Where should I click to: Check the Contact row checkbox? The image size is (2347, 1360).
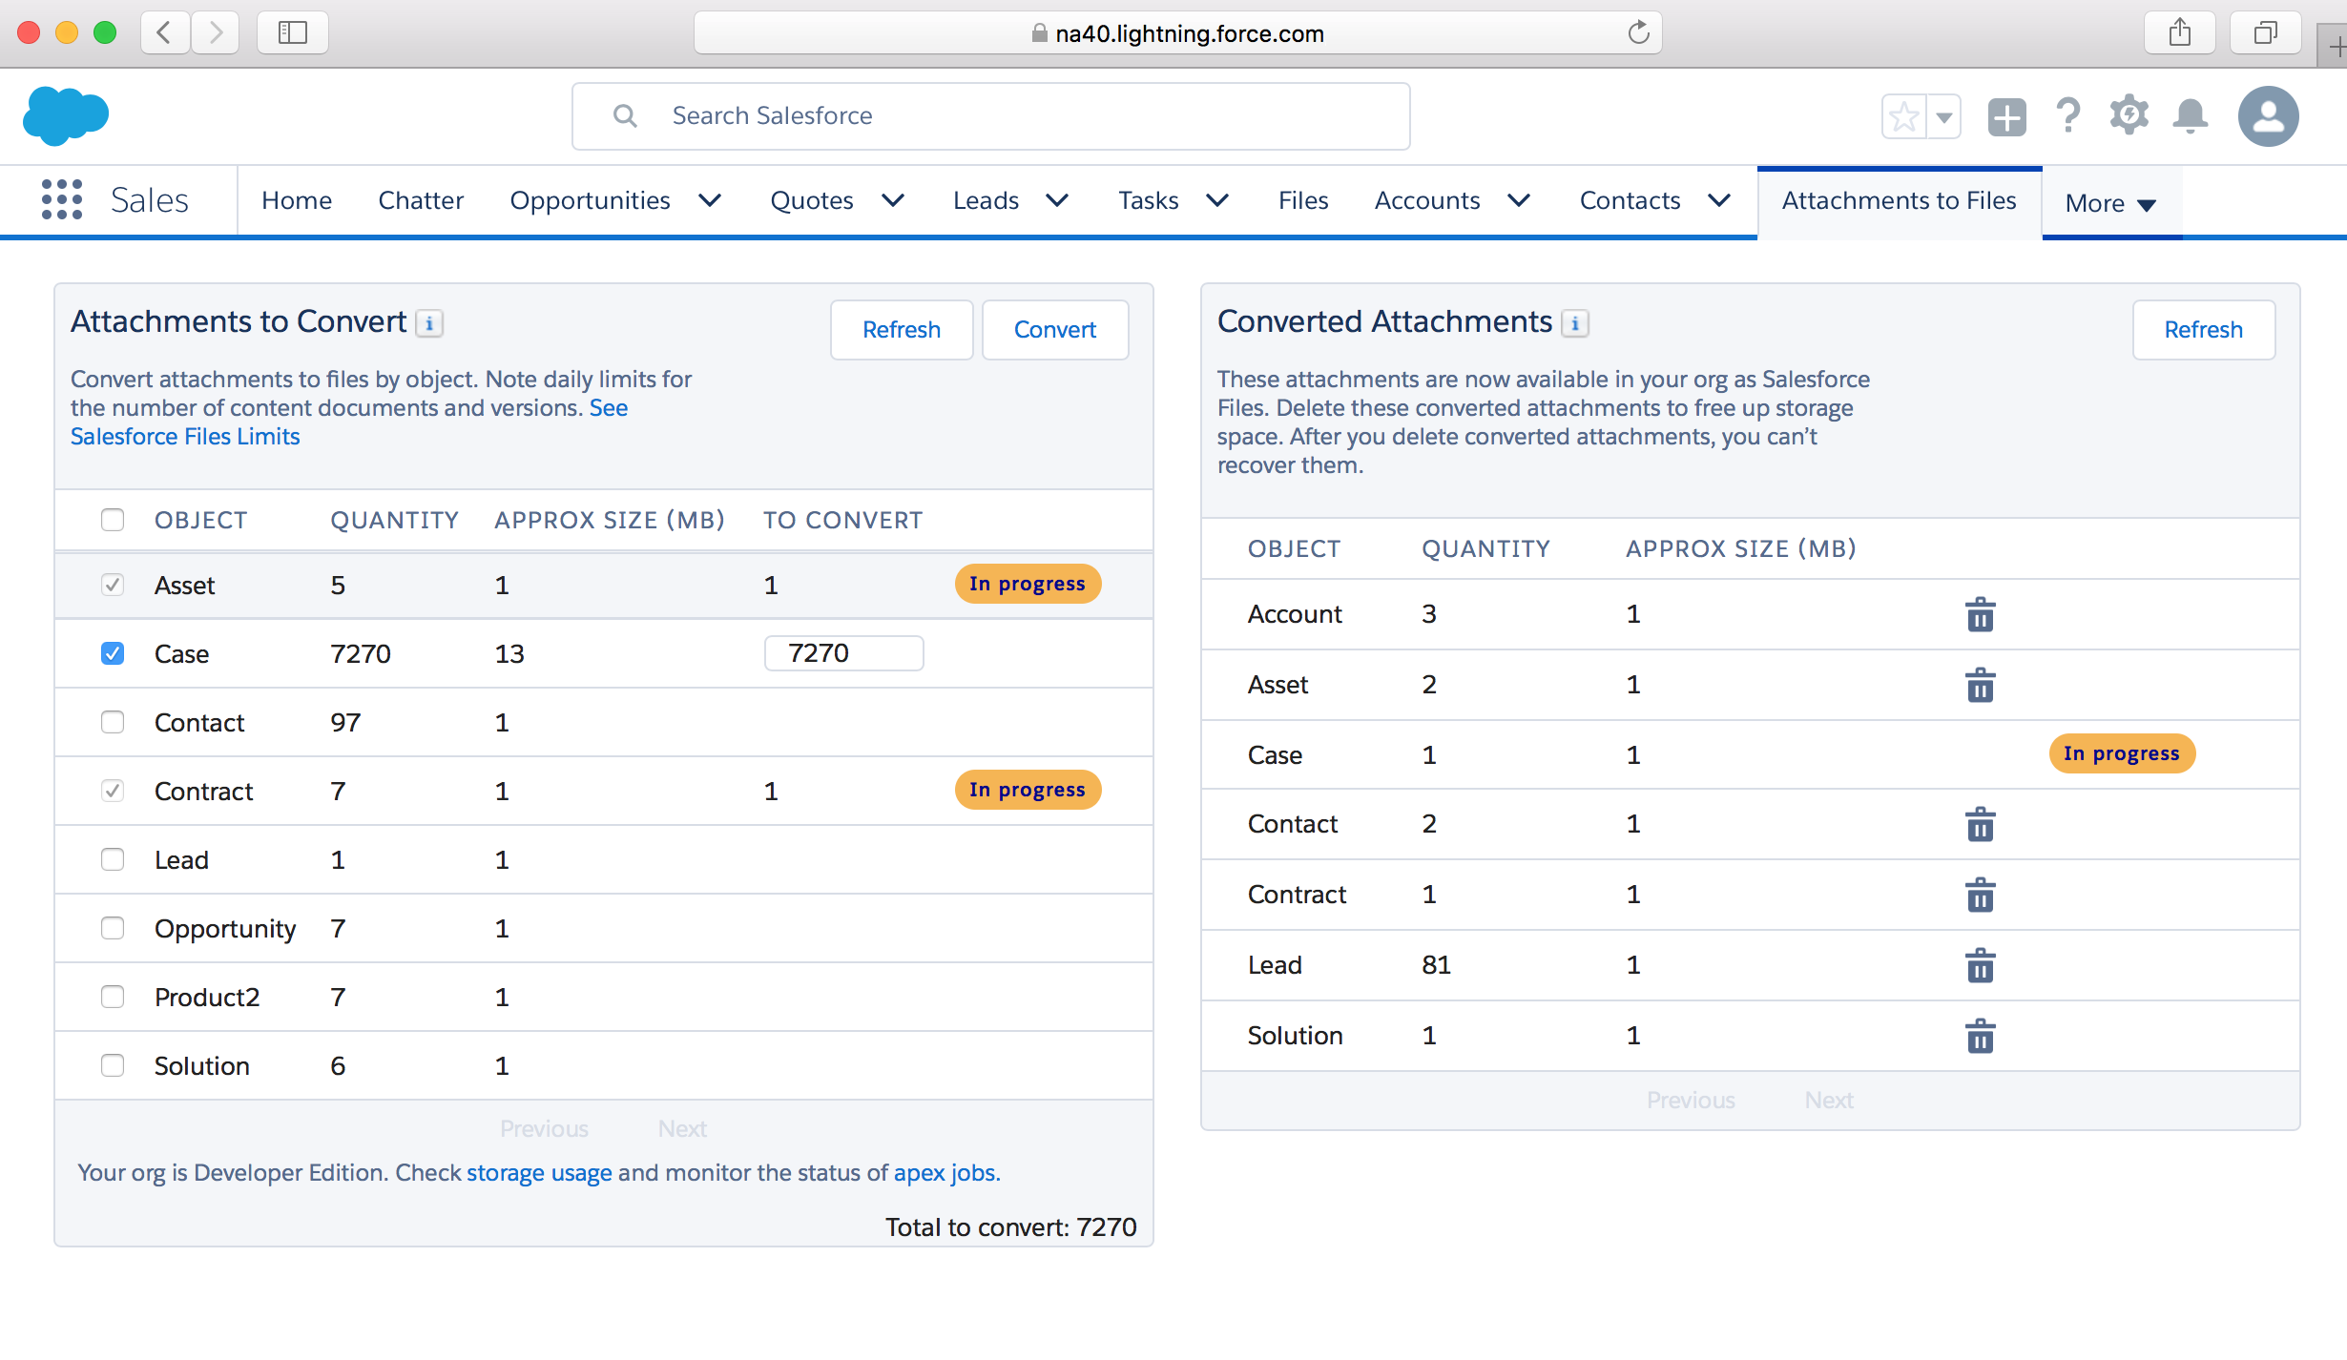click(x=113, y=722)
